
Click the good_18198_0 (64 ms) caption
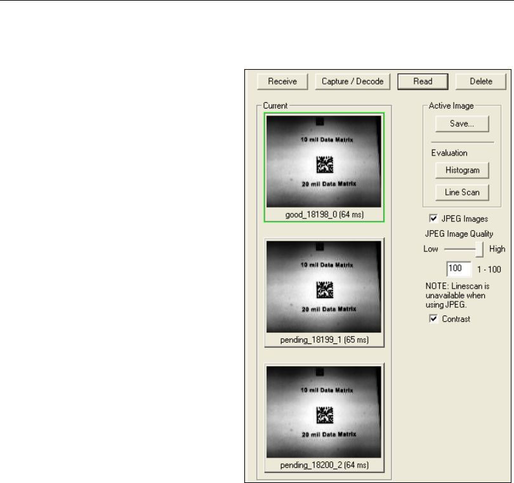click(x=324, y=215)
